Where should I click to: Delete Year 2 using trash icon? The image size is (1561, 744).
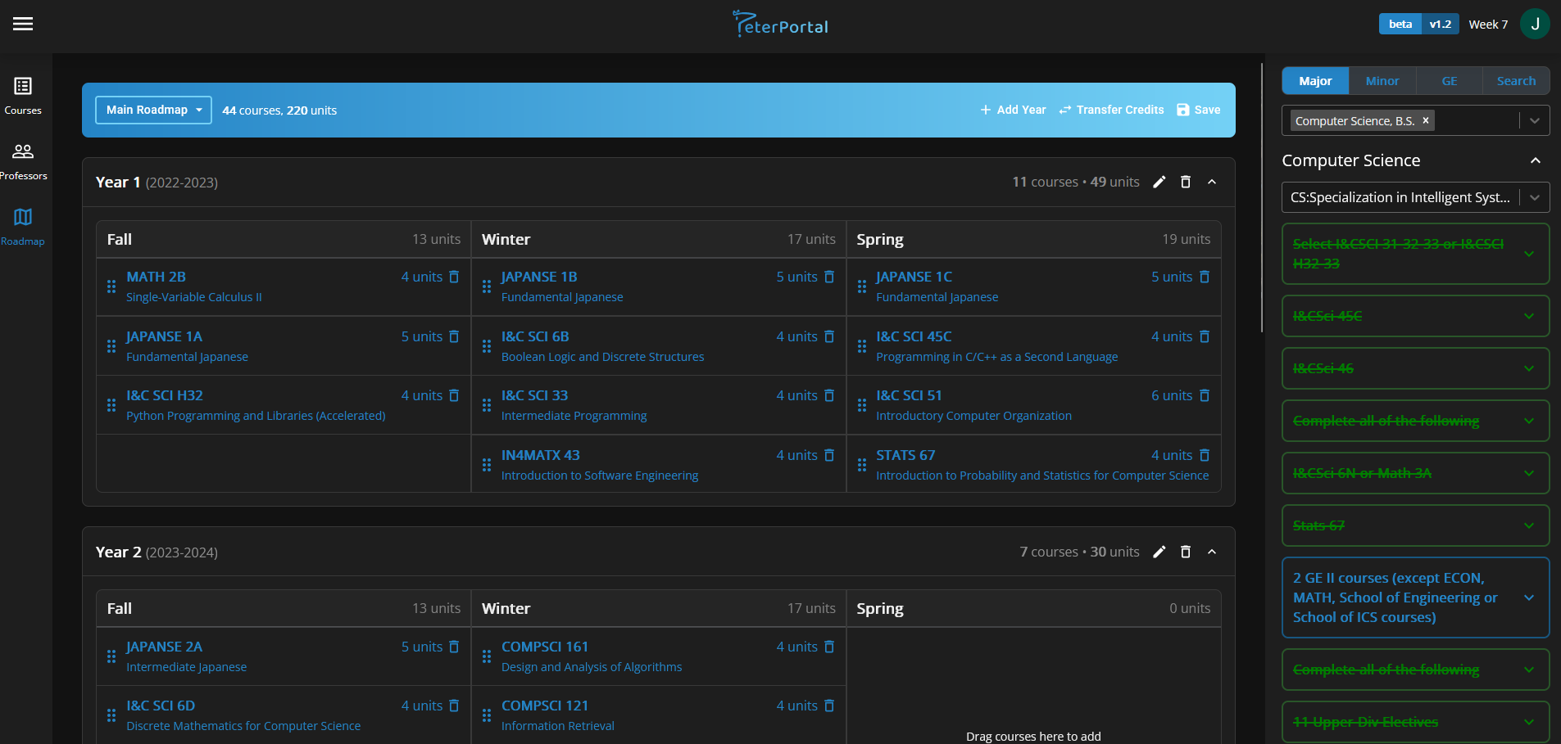[x=1185, y=552]
